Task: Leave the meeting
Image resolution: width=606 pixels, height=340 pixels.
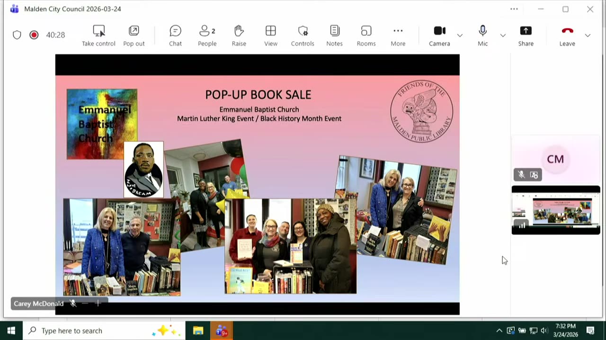Action: [567, 36]
